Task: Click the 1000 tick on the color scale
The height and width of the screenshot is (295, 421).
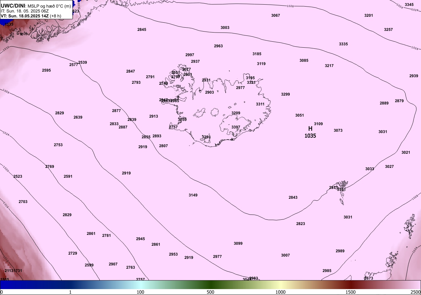Action: tap(280, 292)
